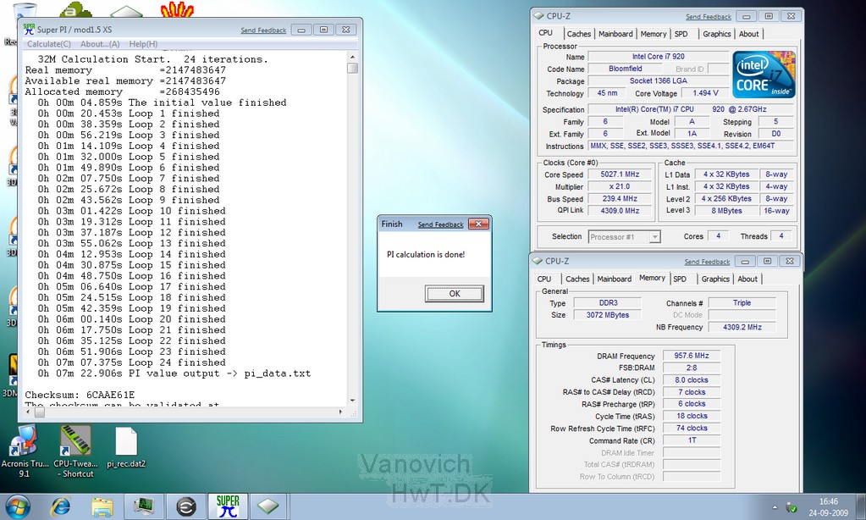Open the CPU-Z diamond taskbar icon

268,506
